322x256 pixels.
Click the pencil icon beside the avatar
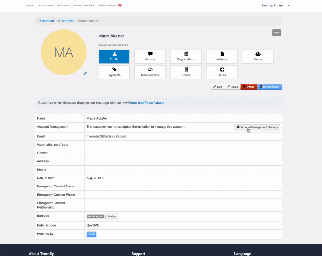[x=85, y=74]
